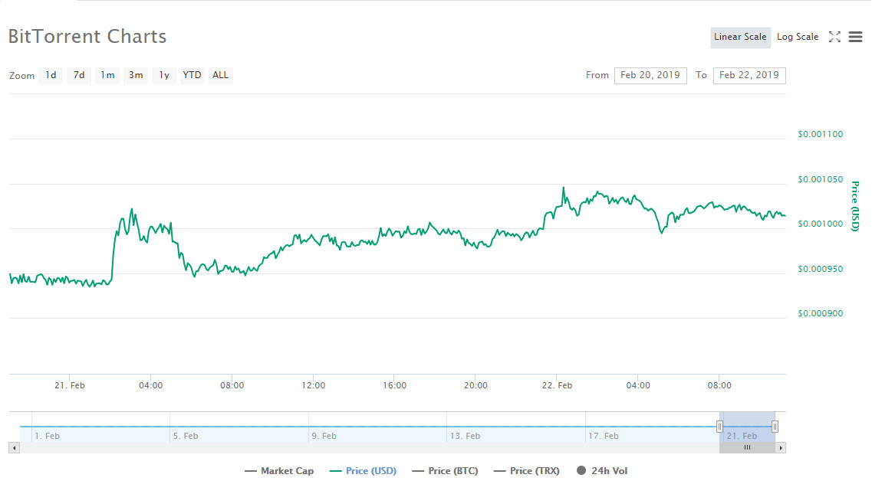This screenshot has width=872, height=481.
Task: Click the BitTorrent Charts heading
Action: 87,37
